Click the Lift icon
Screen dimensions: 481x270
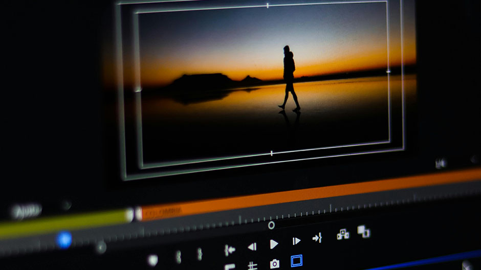342,234
